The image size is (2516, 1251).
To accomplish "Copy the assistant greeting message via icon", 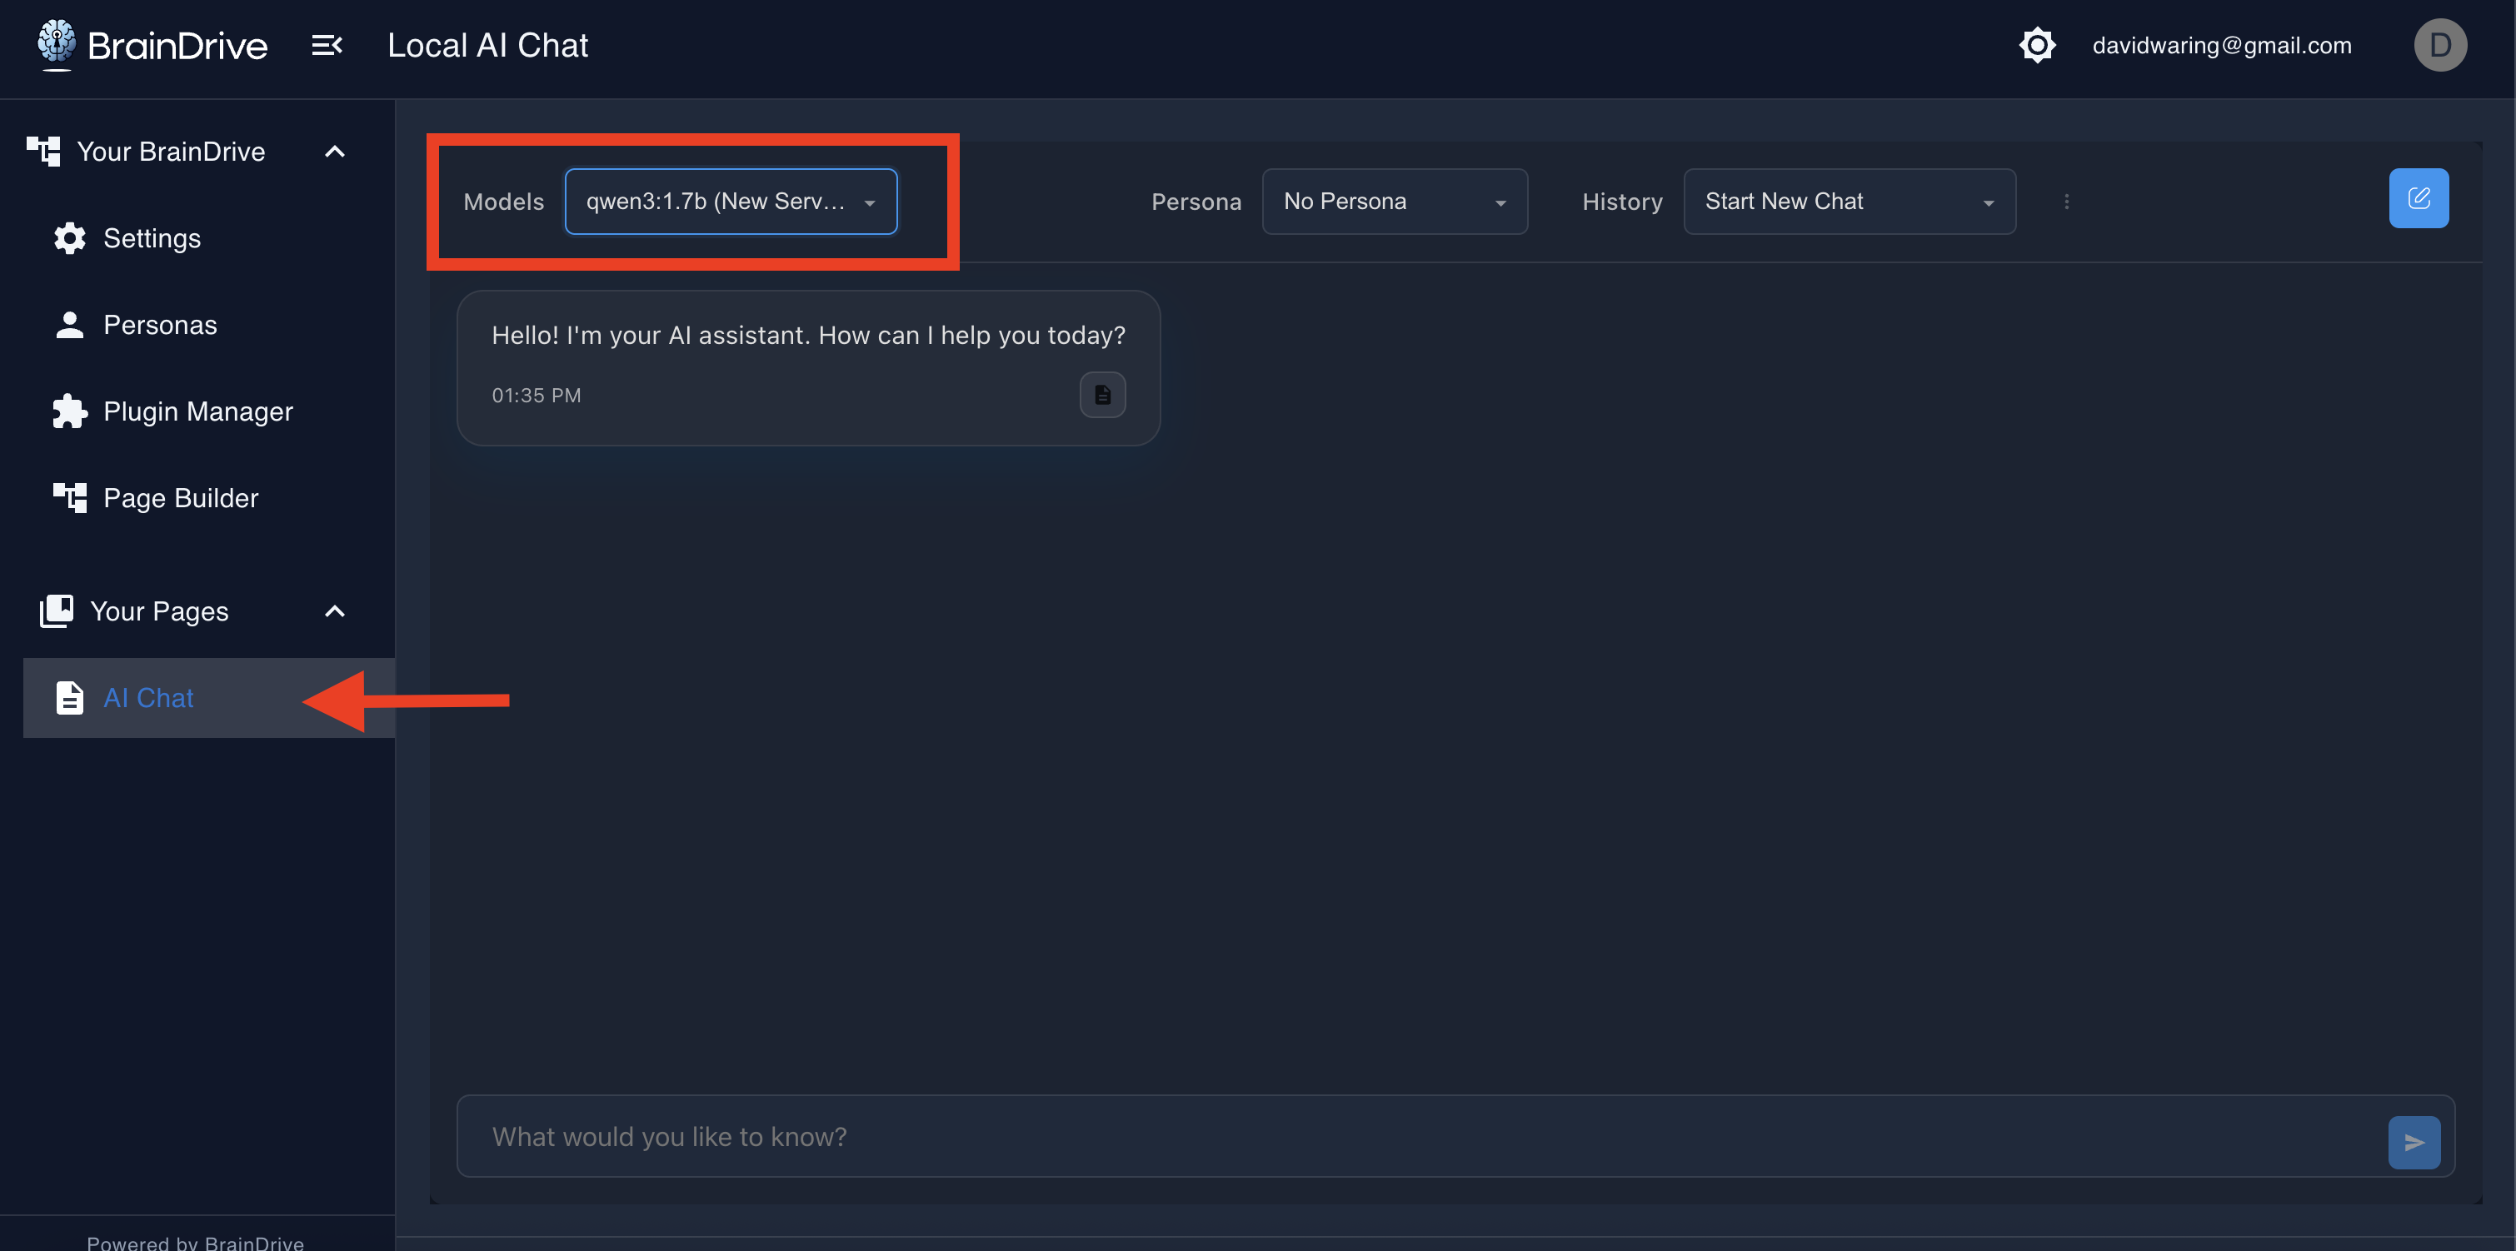I will pos(1101,395).
